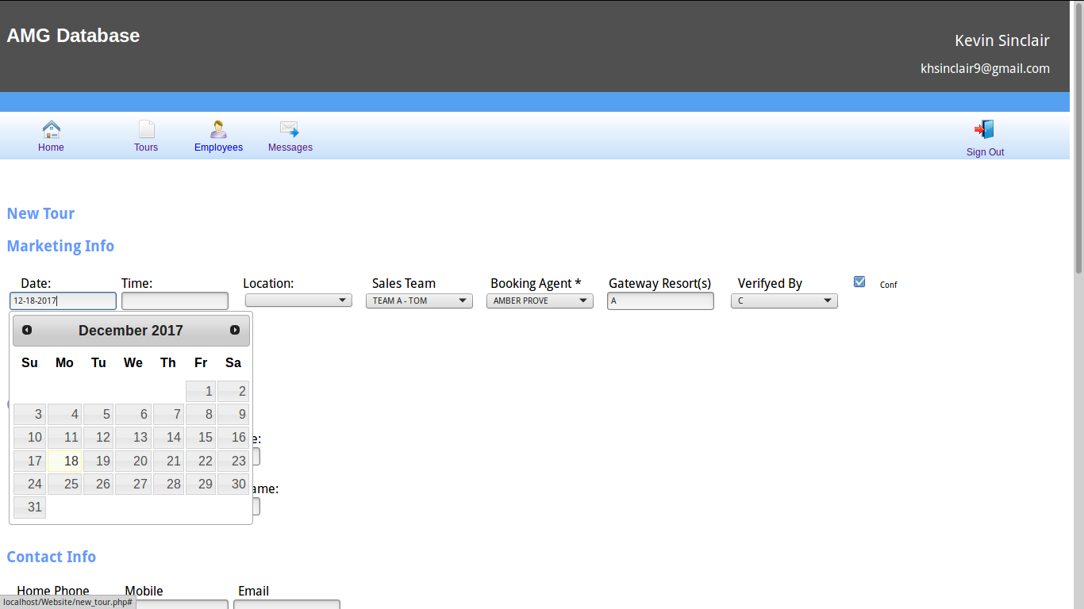
Task: Open the Booking Agent dropdown
Action: [x=540, y=301]
